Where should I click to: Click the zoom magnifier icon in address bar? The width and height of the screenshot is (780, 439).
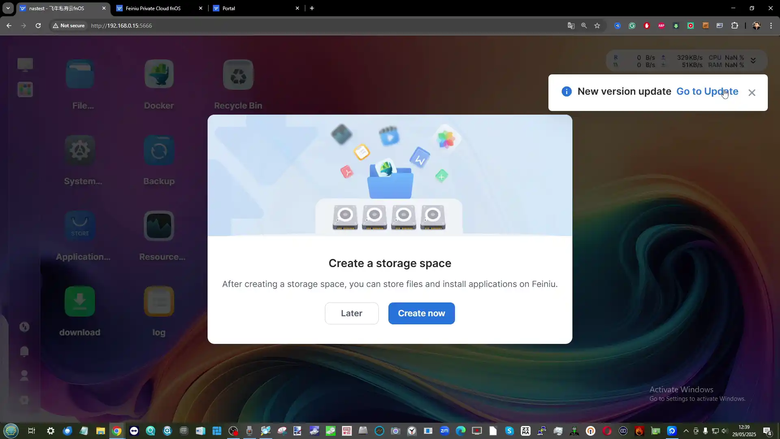pyautogui.click(x=584, y=26)
